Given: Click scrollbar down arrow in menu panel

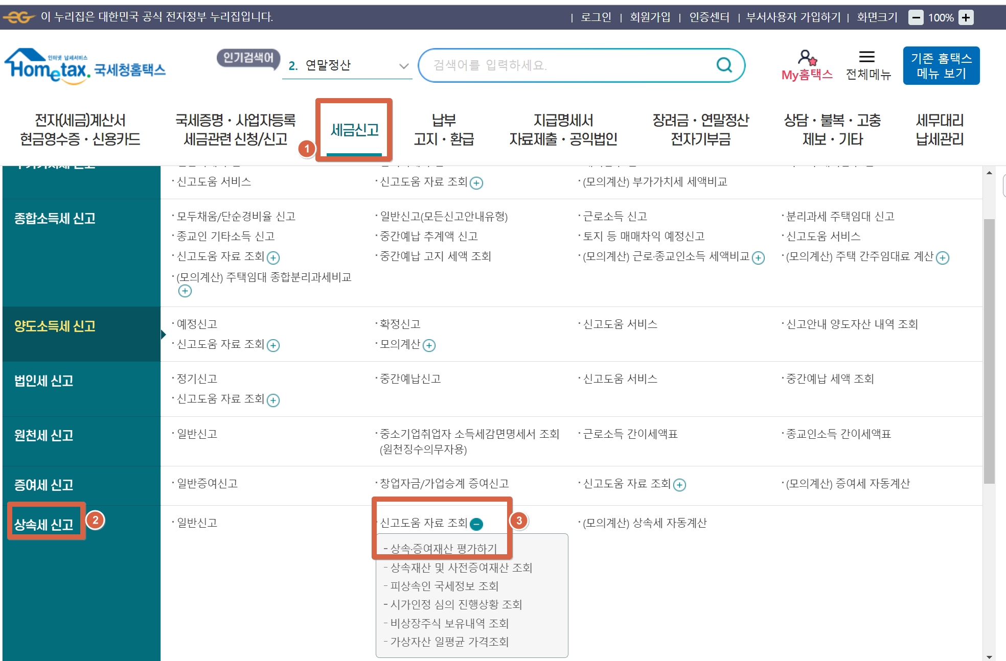Looking at the screenshot, I should 989,656.
